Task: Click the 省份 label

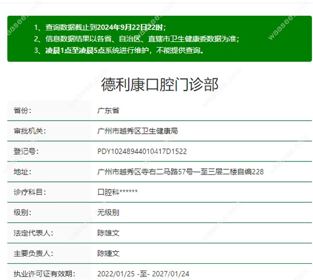Action: 22,110
